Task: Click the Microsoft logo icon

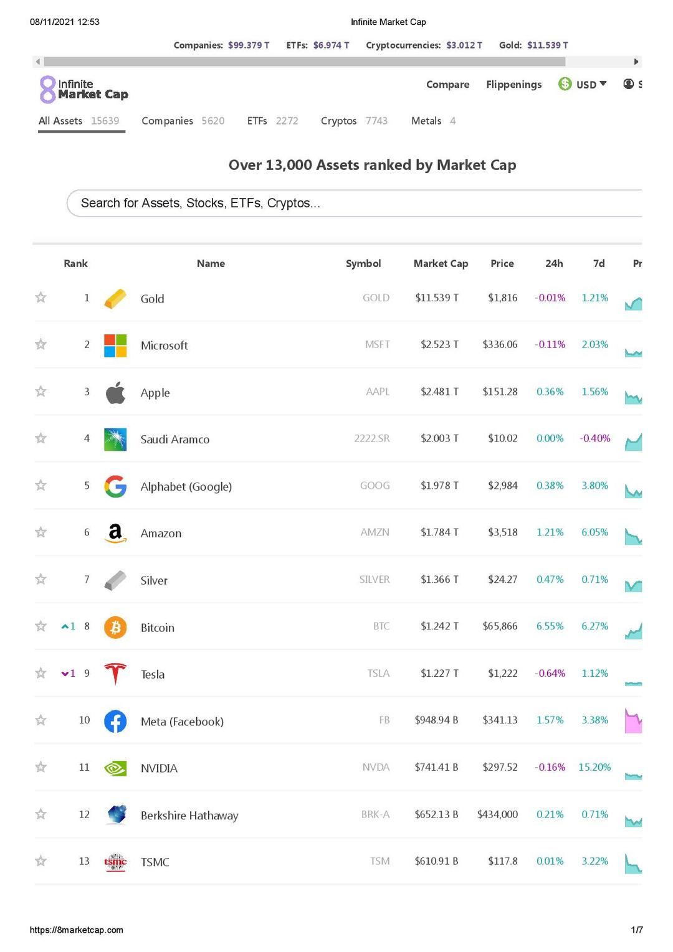Action: tap(115, 346)
